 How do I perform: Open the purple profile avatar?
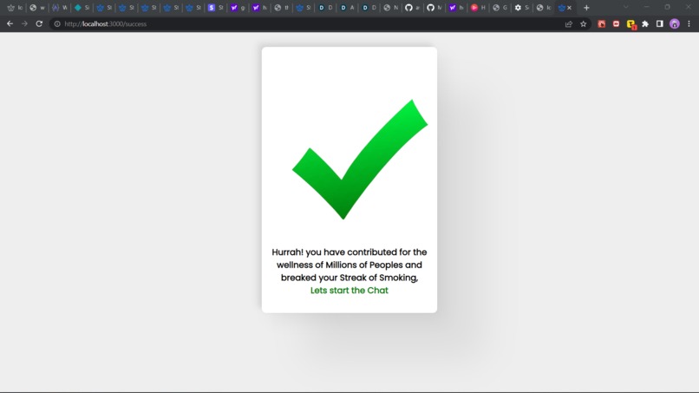pyautogui.click(x=675, y=24)
